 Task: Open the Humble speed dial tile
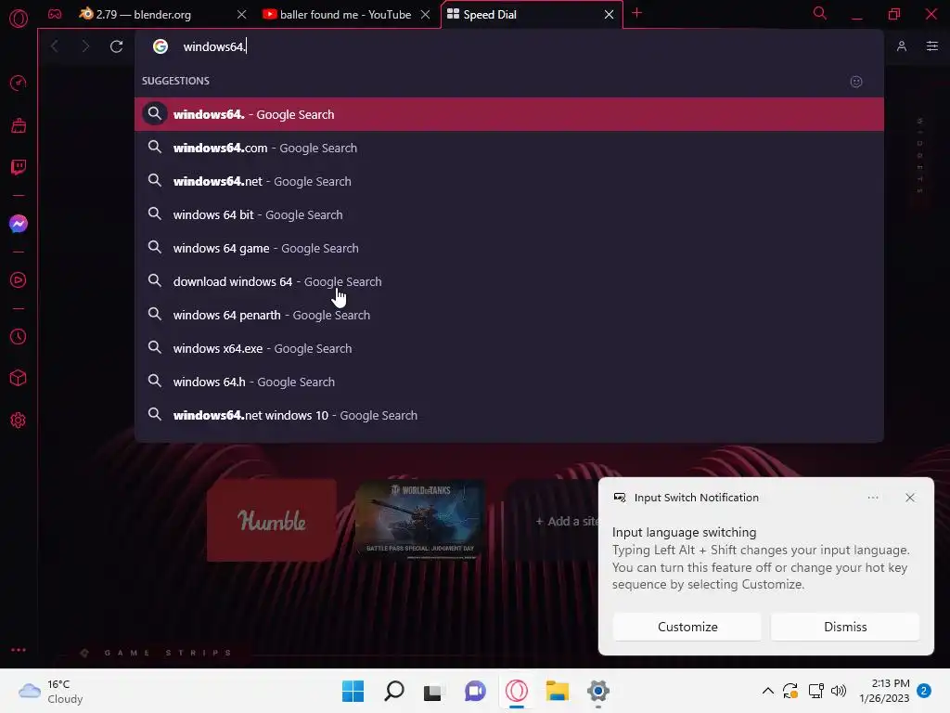point(272,520)
